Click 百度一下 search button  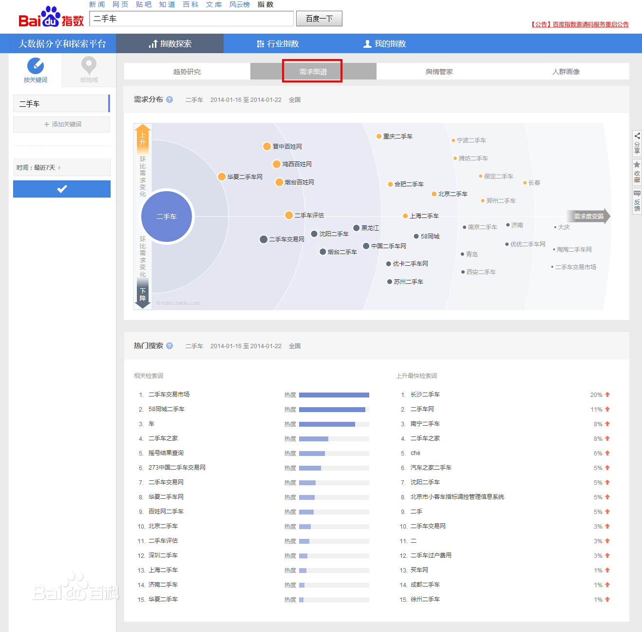pyautogui.click(x=319, y=19)
